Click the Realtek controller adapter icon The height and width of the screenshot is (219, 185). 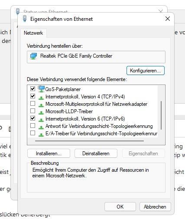pyautogui.click(x=33, y=56)
